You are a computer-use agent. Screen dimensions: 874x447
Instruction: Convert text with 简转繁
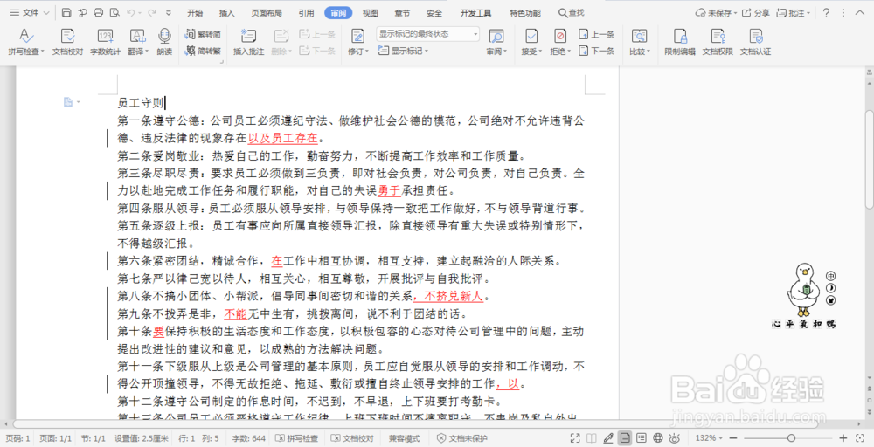click(203, 51)
